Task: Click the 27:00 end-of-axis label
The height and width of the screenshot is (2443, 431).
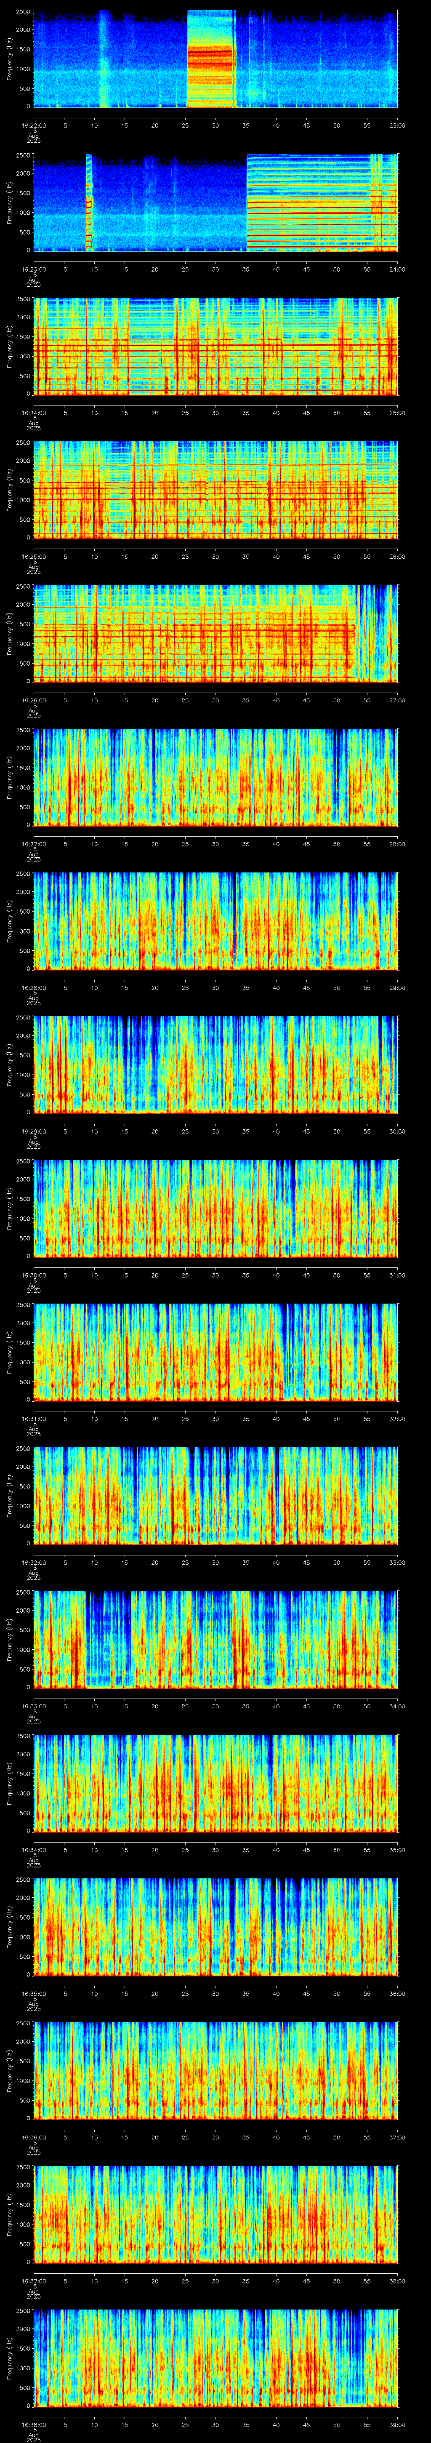Action: tap(398, 700)
